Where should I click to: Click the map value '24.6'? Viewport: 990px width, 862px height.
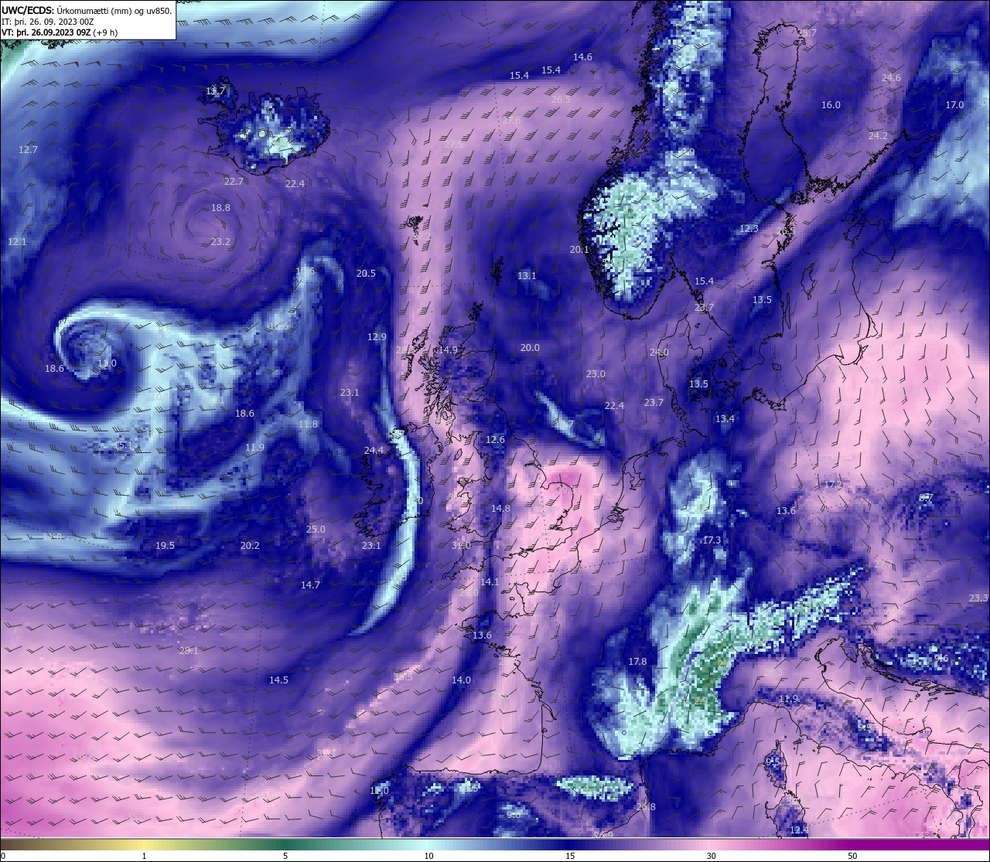point(891,78)
